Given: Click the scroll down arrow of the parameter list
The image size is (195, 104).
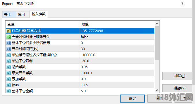Looking at the screenshot, I should [157, 90].
